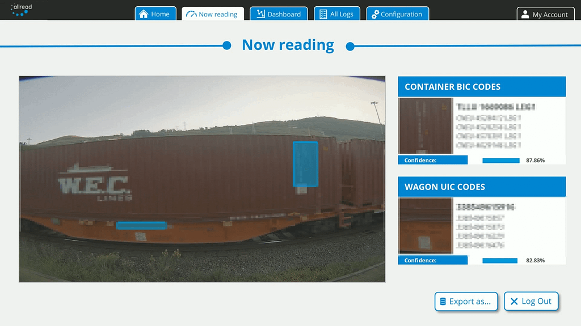Click the database icon on Export button
Image resolution: width=581 pixels, height=326 pixels.
point(443,302)
